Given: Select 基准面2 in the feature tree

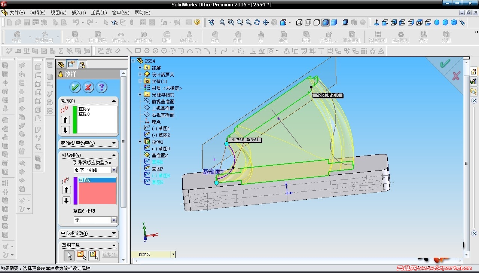Looking at the screenshot, I should coord(160,155).
